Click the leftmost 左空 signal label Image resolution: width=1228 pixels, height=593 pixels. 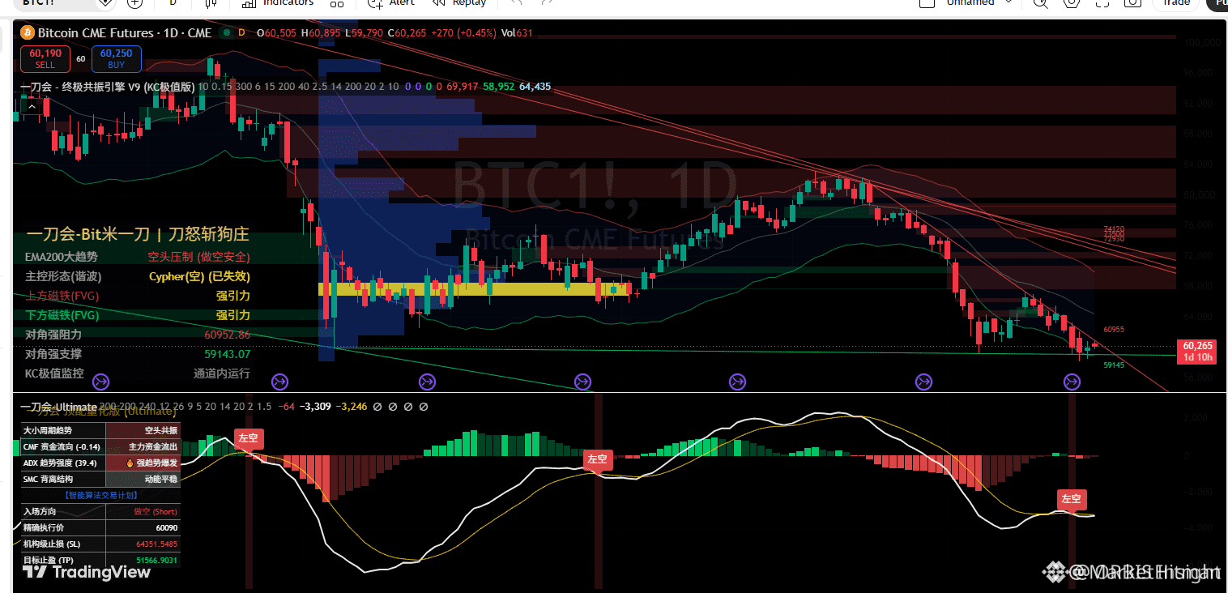click(x=248, y=437)
